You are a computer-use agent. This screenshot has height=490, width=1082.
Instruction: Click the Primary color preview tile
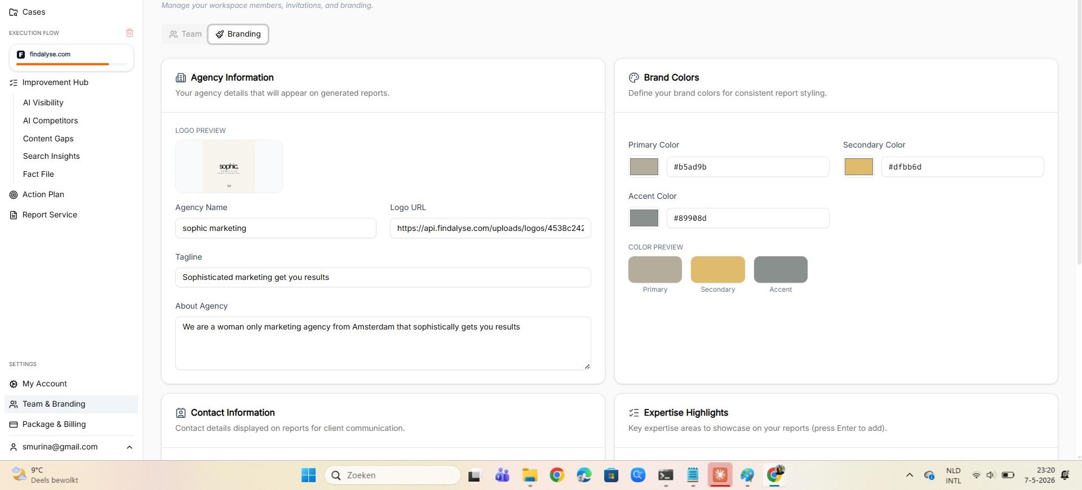[655, 269]
